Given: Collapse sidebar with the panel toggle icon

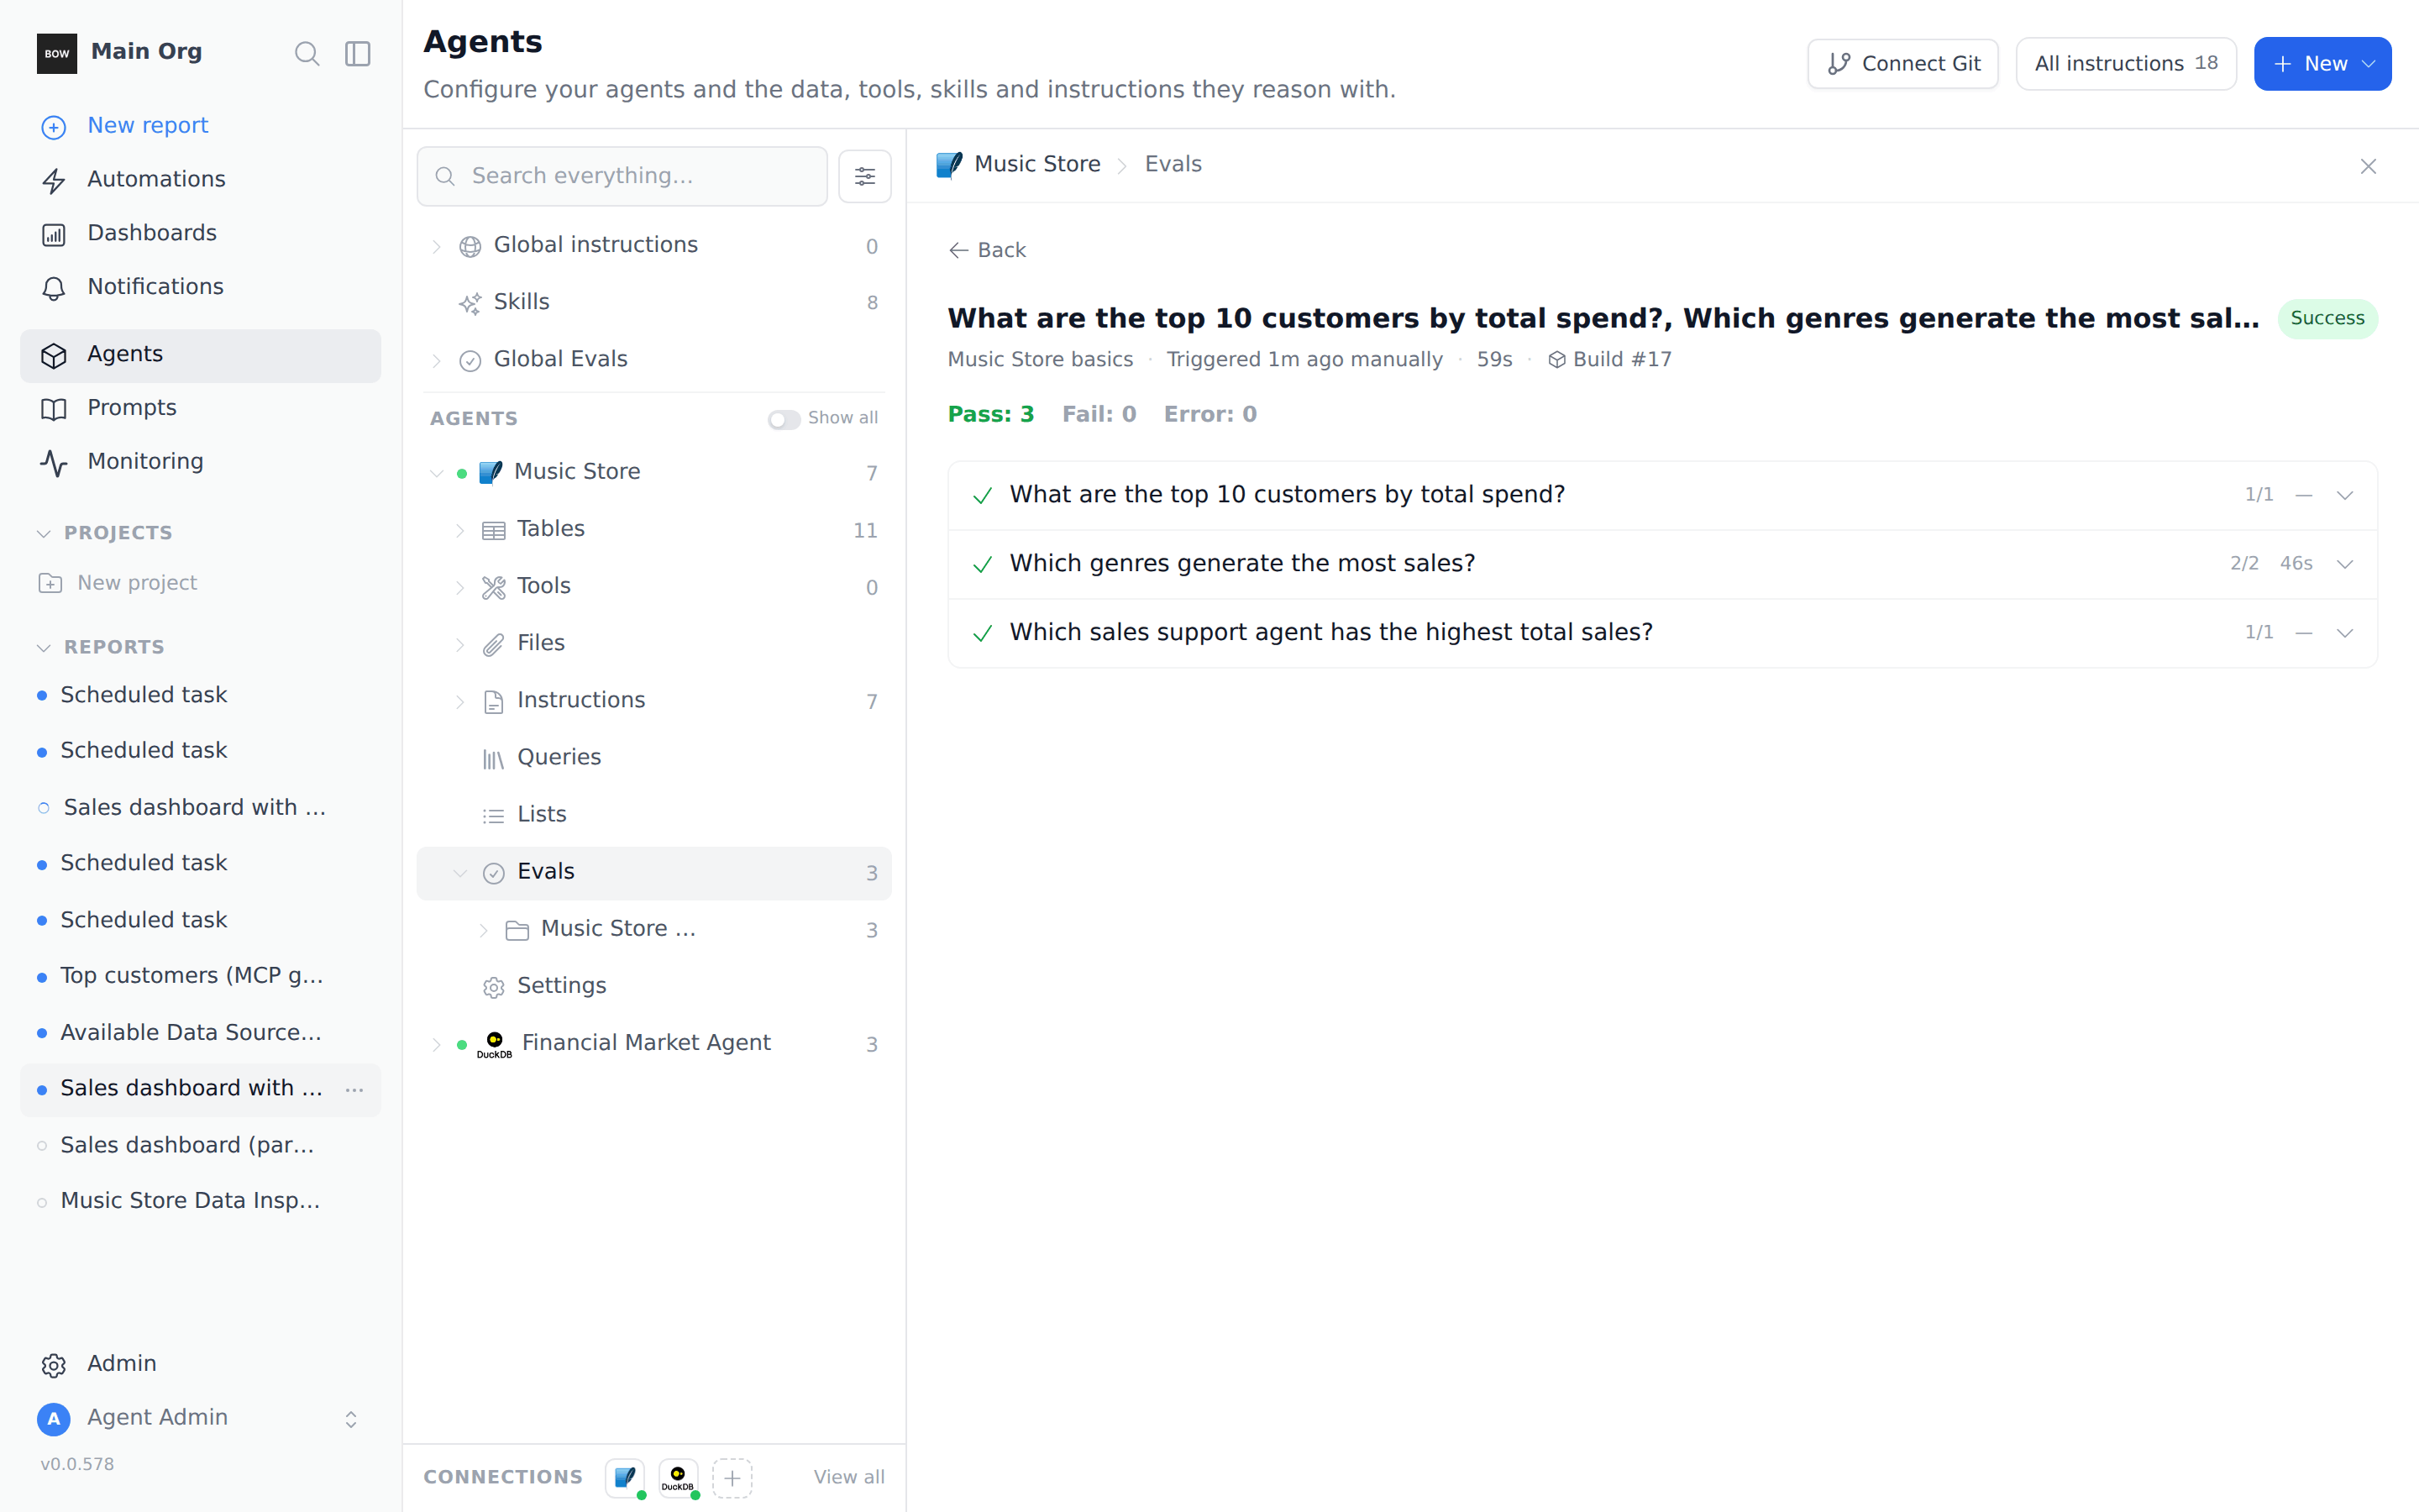Looking at the screenshot, I should 358,53.
